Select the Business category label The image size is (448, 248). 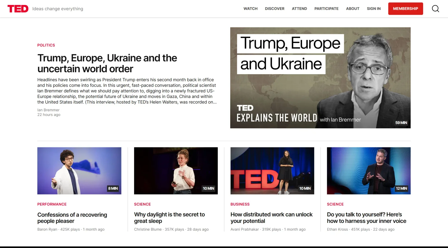pyautogui.click(x=240, y=204)
